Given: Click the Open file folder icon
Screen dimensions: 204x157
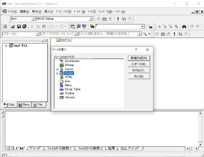Looking at the screenshot, I should point(13,27).
